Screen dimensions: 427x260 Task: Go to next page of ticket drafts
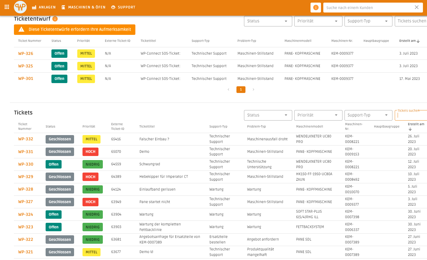(253, 89)
